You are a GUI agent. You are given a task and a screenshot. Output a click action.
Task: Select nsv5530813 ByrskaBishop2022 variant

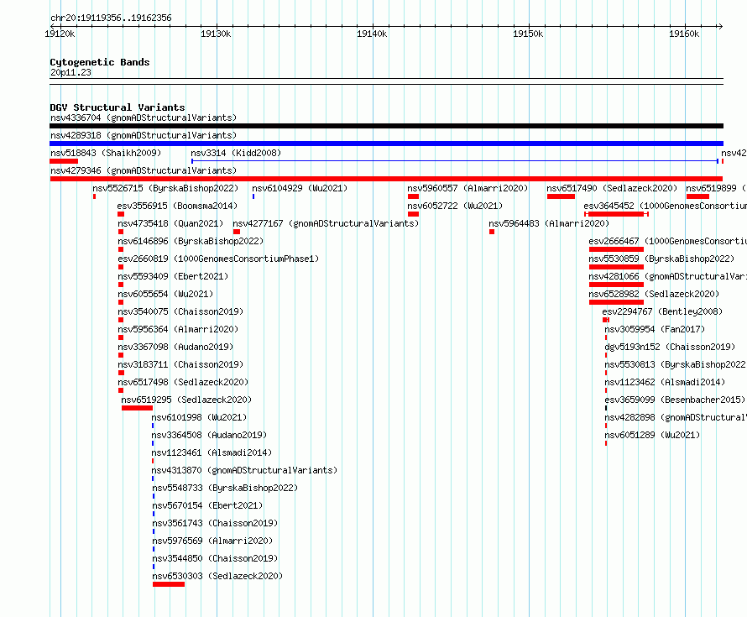pyautogui.click(x=676, y=364)
